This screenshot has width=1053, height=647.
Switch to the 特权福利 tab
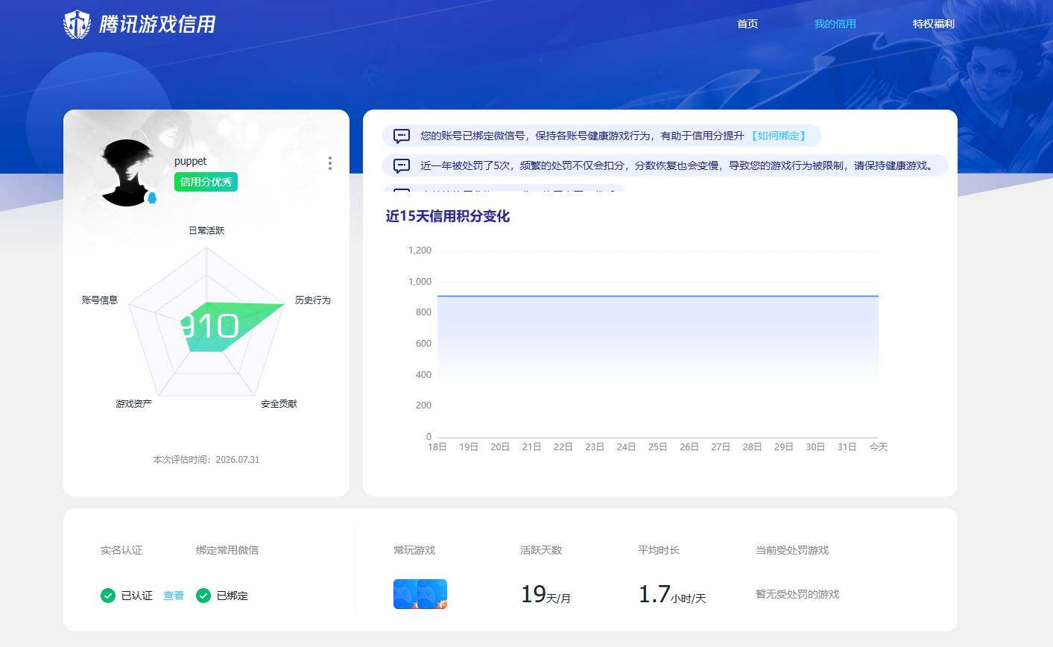[x=933, y=24]
